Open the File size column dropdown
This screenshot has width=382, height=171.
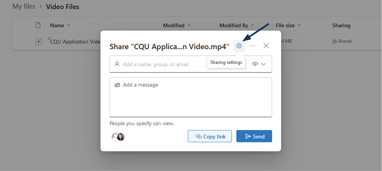point(288,26)
